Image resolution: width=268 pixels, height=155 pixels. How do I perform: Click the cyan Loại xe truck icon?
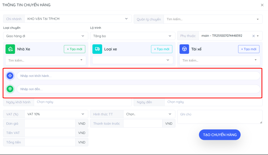coord(97,49)
